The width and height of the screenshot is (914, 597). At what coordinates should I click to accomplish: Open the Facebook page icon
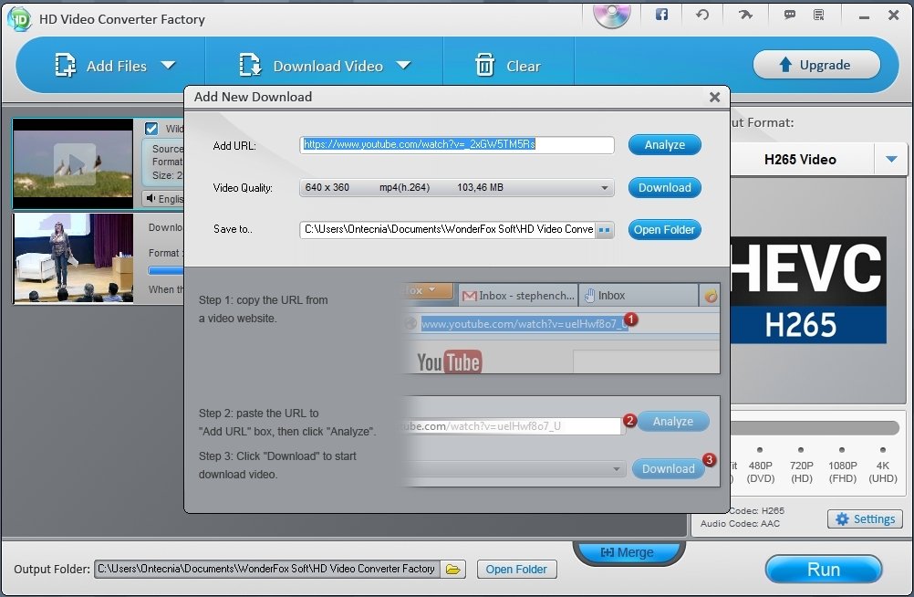pos(661,15)
